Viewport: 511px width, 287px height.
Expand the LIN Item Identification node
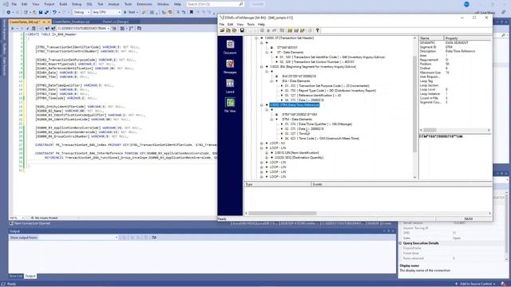pyautogui.click(x=267, y=152)
